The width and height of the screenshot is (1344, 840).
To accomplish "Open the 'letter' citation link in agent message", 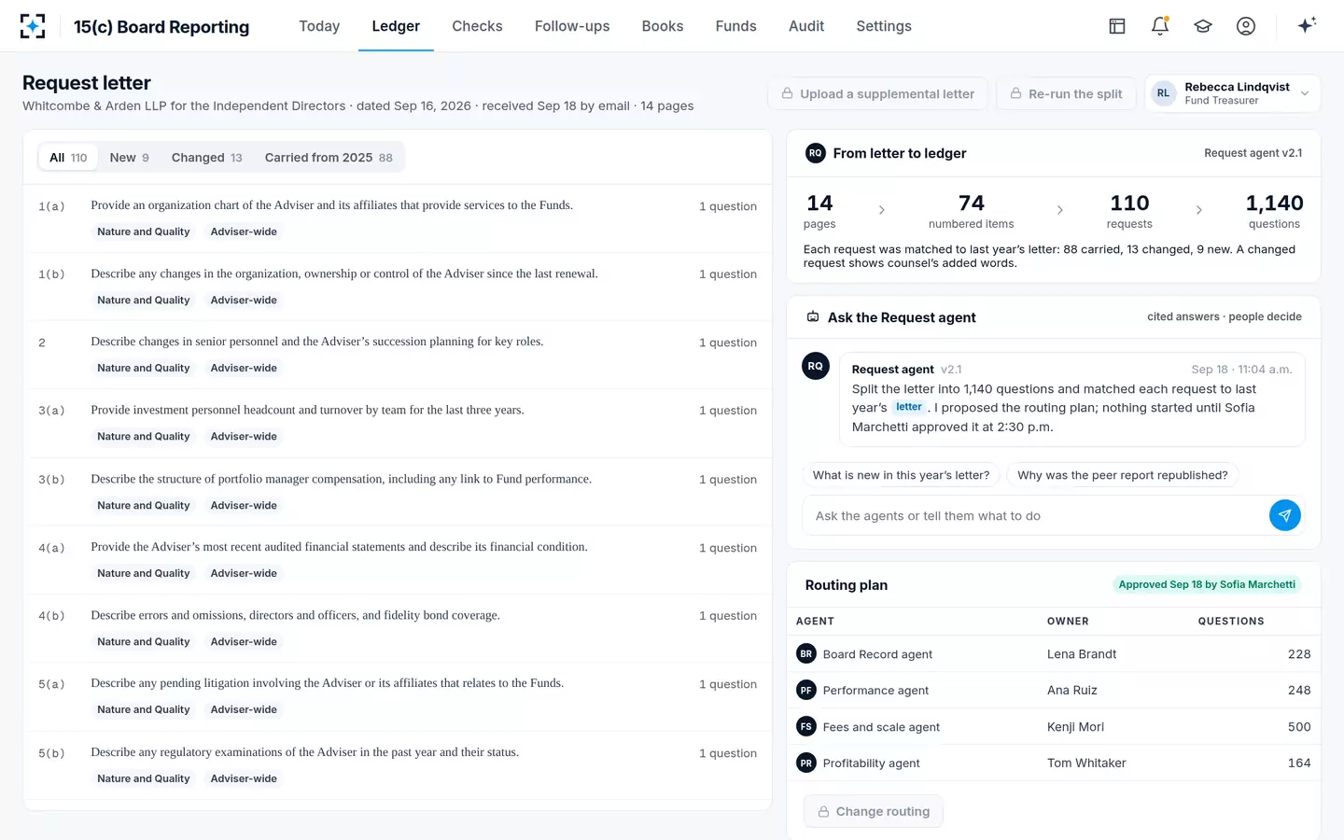I will [909, 407].
